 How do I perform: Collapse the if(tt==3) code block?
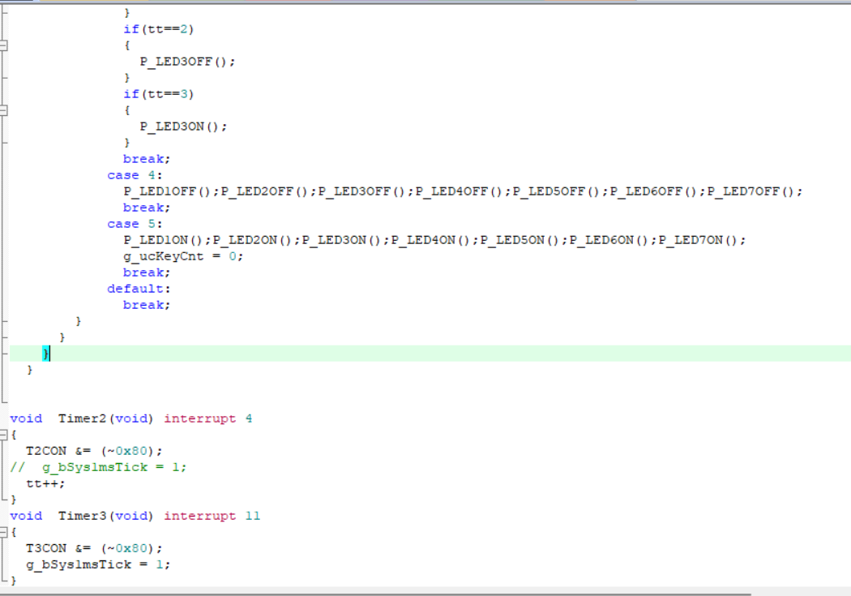[x=3, y=110]
